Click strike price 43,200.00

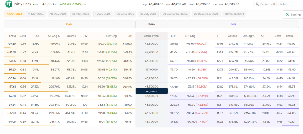tap(151, 78)
